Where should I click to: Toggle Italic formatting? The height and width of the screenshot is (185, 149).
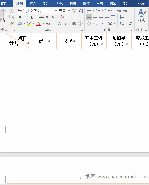click(26, 17)
